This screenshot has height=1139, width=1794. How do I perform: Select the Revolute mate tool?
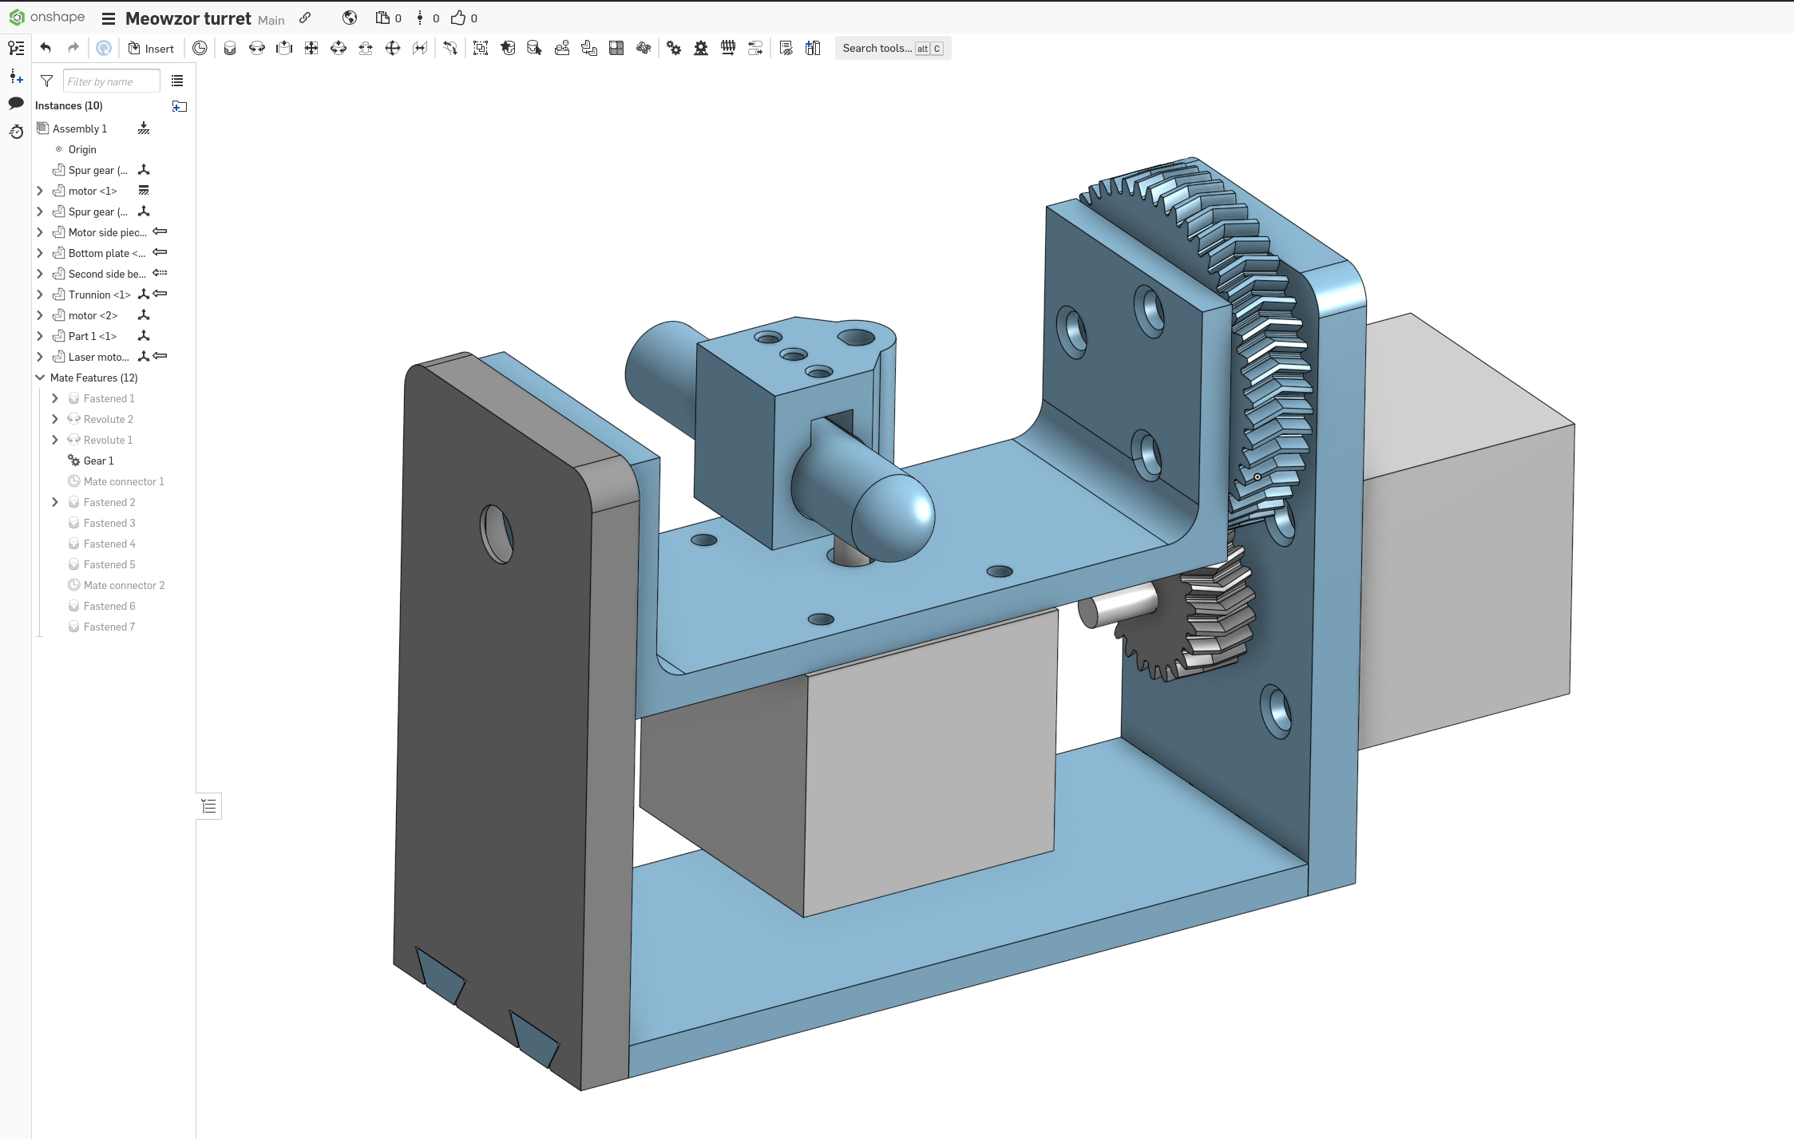(x=257, y=48)
